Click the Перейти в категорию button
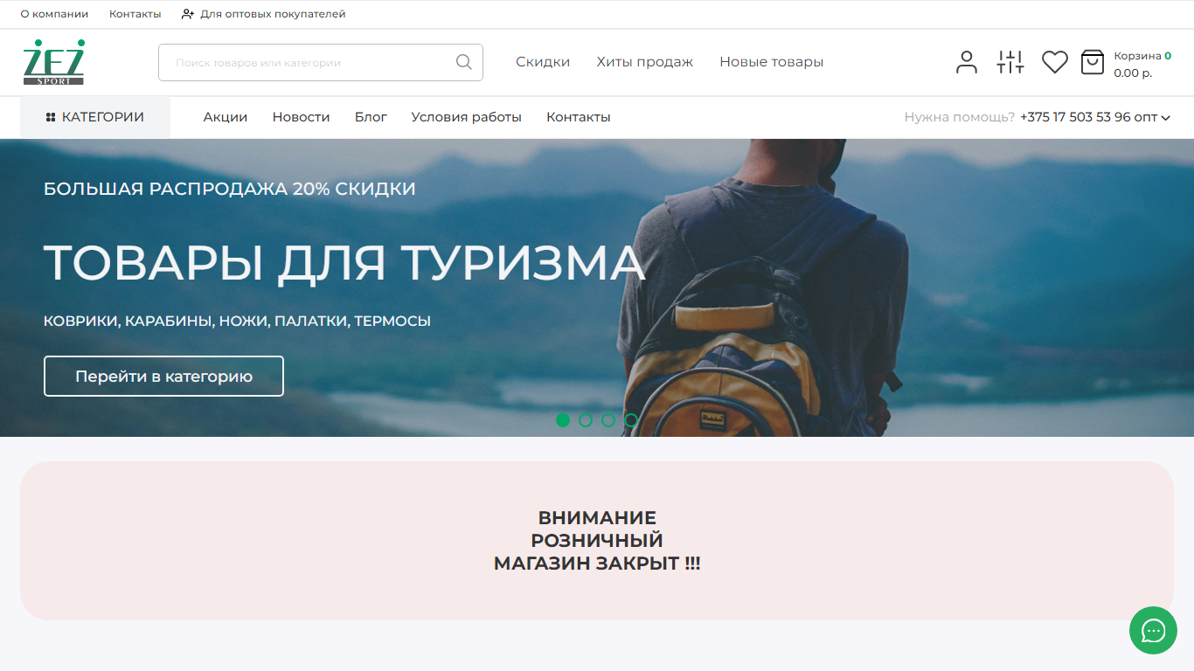 pos(164,377)
